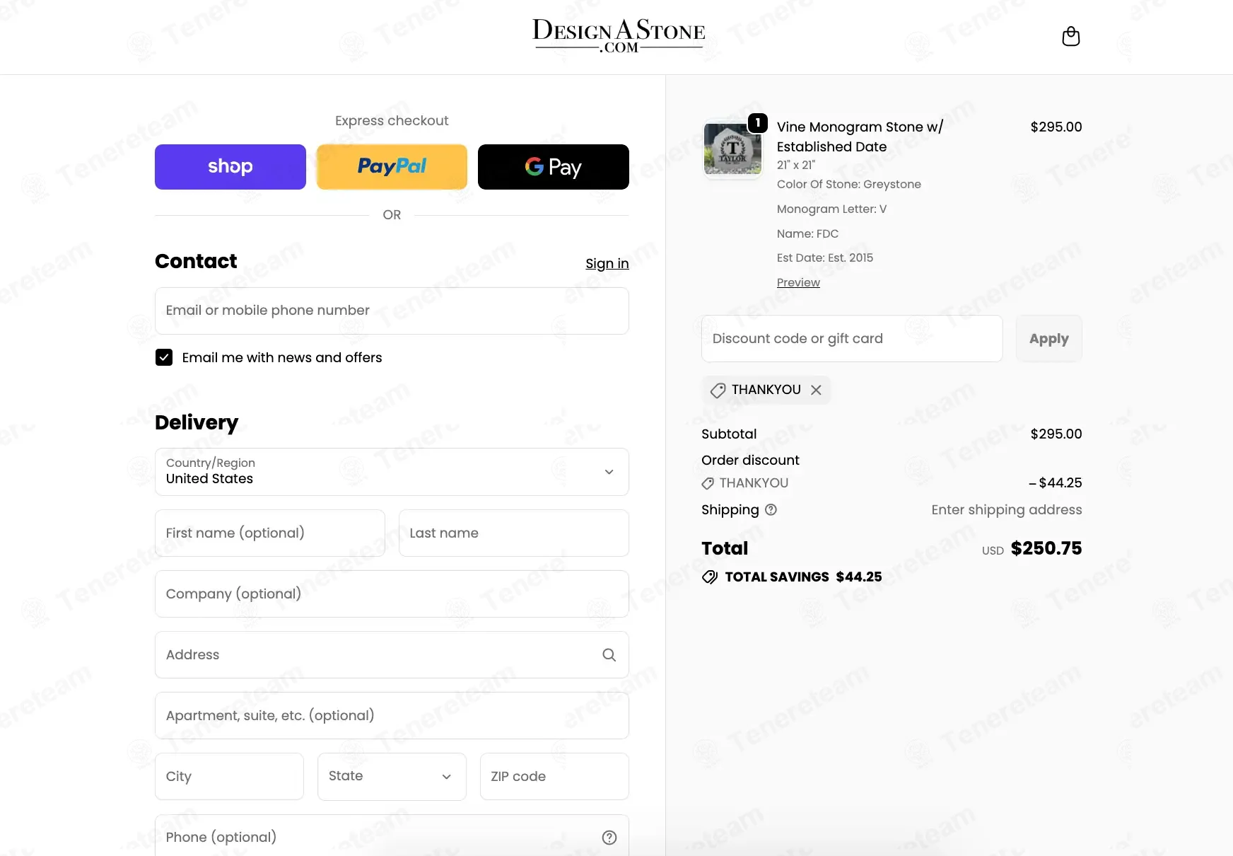Click the shipping info question mark icon
Screen dimensions: 1233x856
tap(771, 510)
